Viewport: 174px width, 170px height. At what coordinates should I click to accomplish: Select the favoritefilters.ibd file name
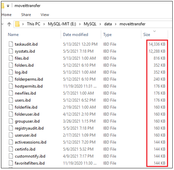tap(30, 163)
